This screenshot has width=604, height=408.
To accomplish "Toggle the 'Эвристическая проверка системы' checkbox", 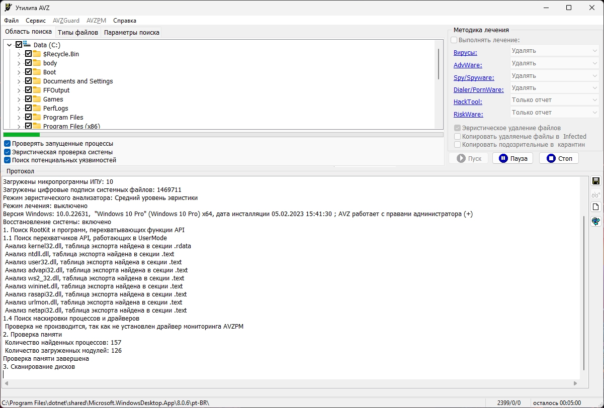I will [x=8, y=152].
